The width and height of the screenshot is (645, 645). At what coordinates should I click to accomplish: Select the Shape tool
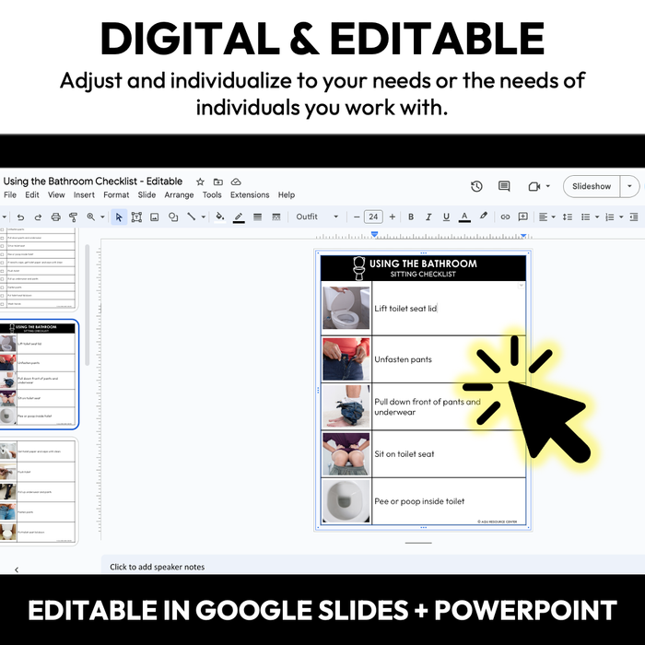[x=172, y=217]
